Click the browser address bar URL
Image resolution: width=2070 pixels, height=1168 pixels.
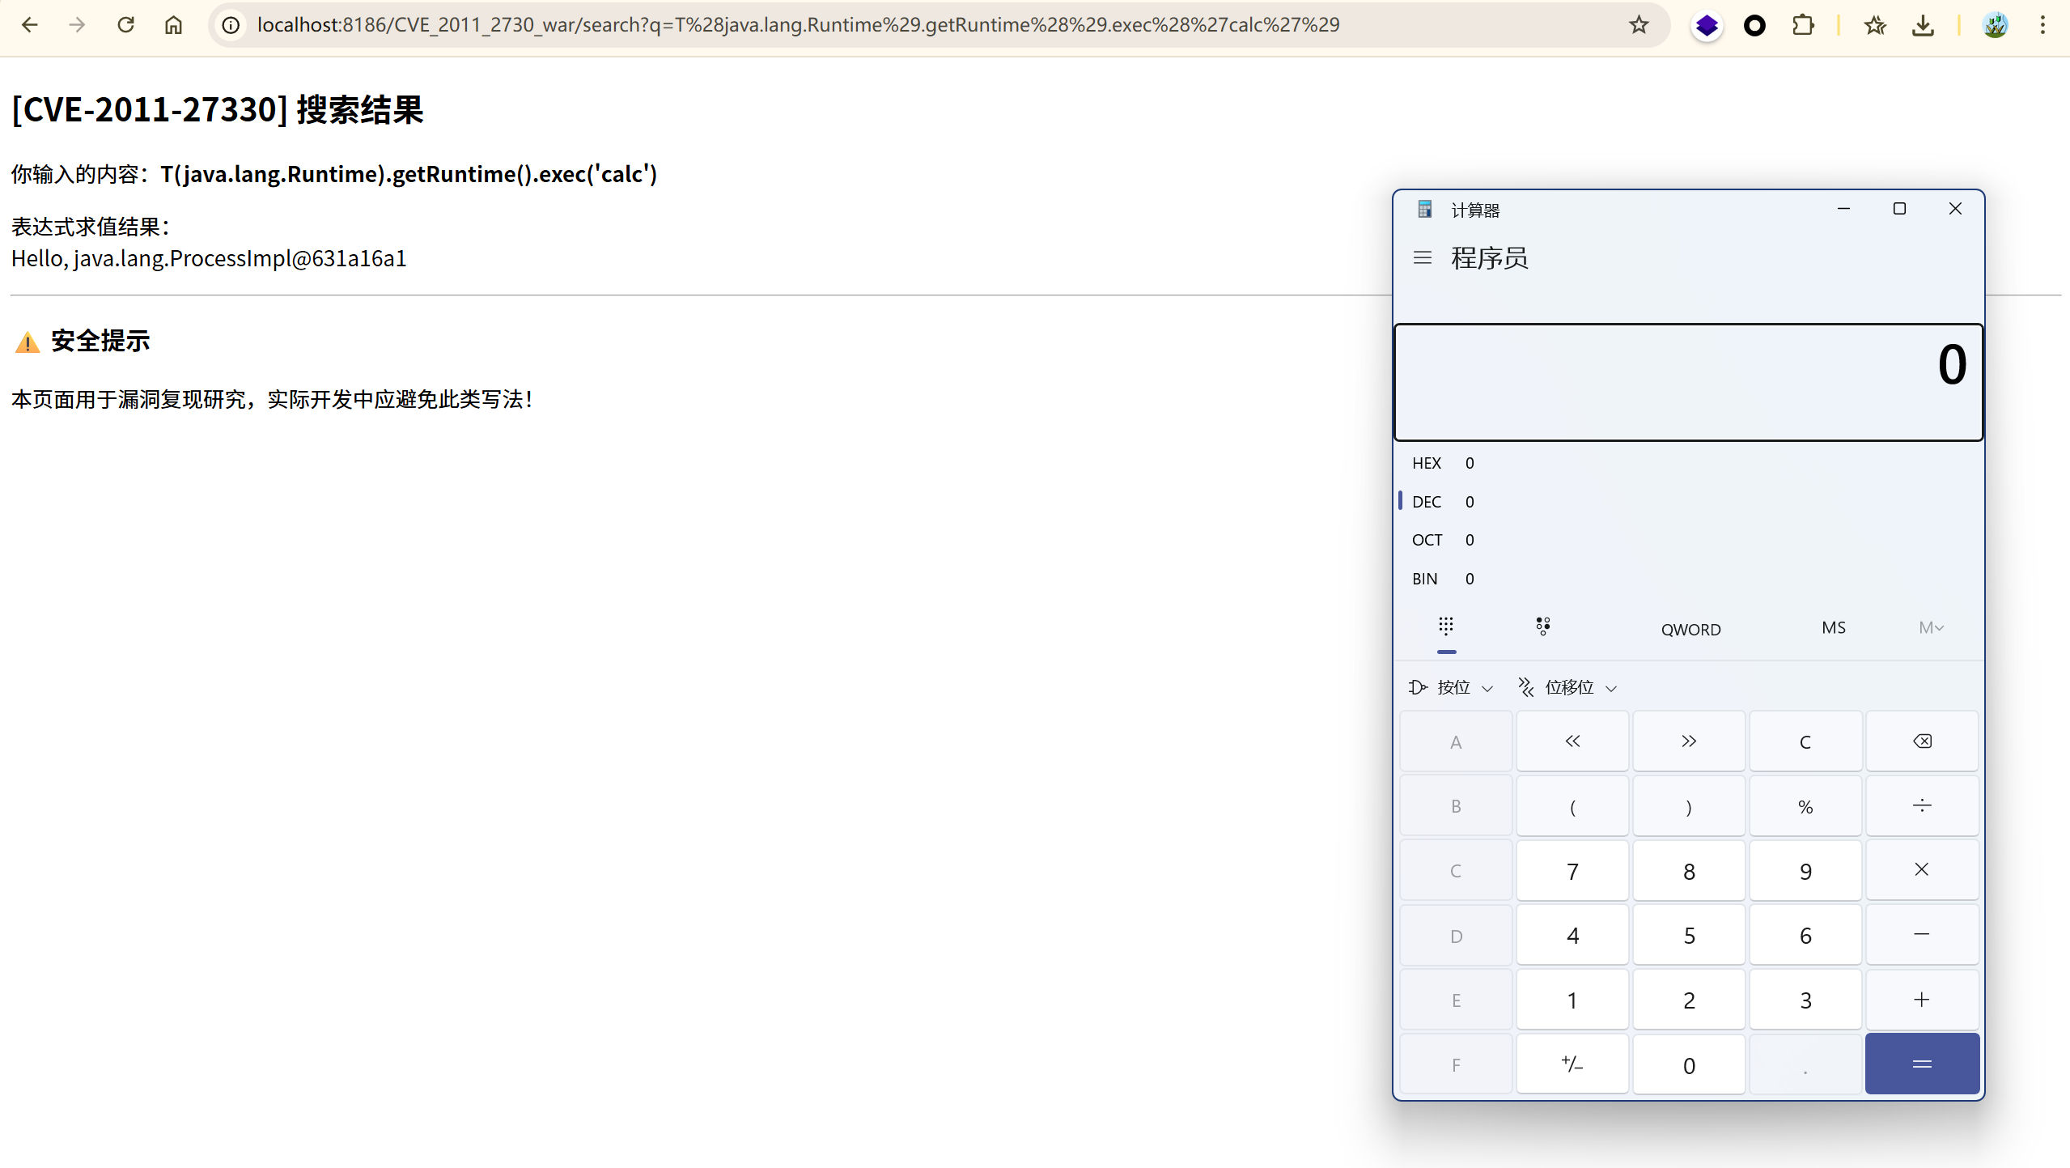(797, 25)
